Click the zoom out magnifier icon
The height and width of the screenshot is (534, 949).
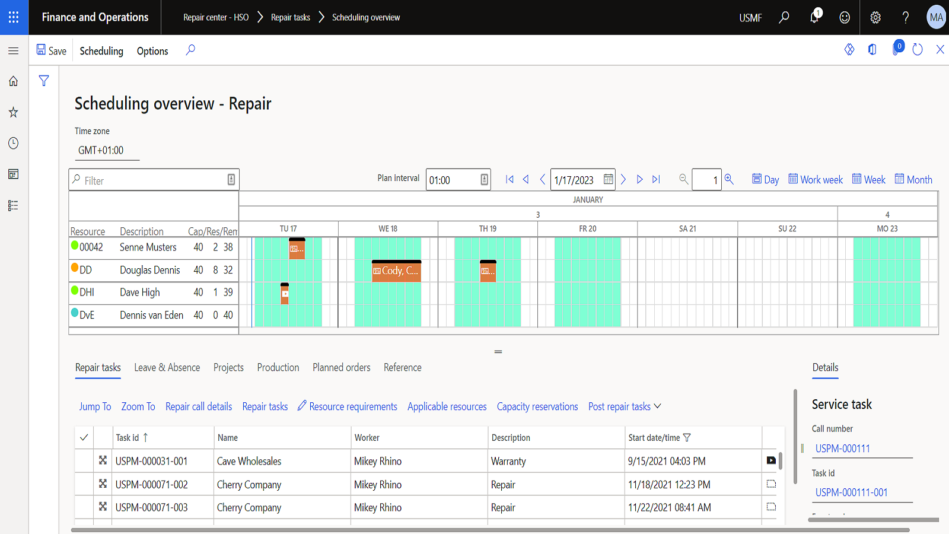click(x=683, y=179)
